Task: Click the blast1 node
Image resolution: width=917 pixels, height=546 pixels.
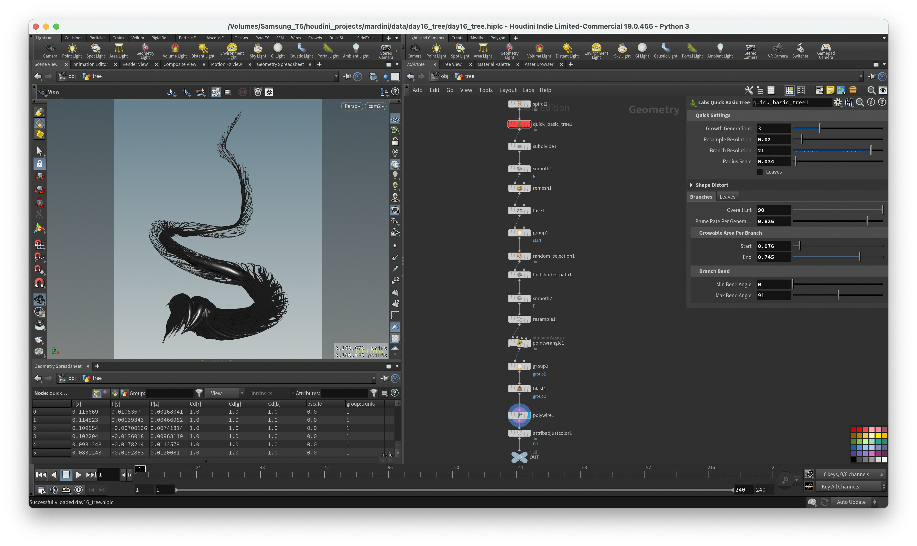Action: click(519, 389)
